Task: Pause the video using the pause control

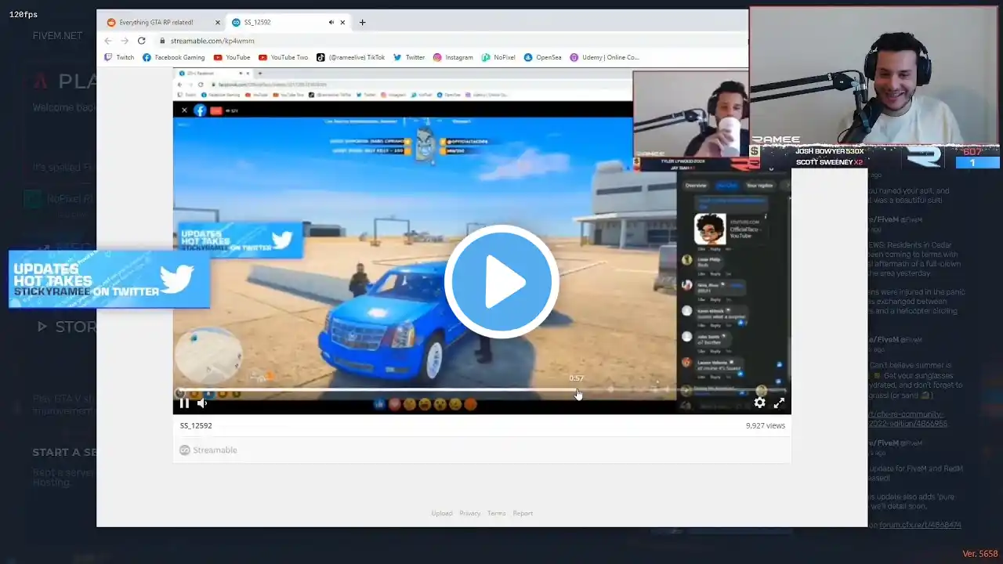Action: [x=184, y=403]
